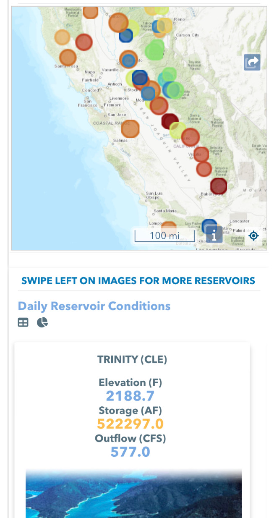Select orange marker near Salinas
The image size is (274, 518).
pyautogui.click(x=130, y=128)
